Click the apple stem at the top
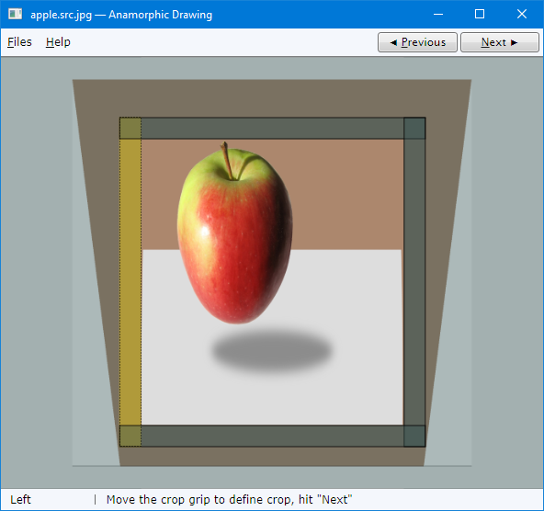 tap(227, 160)
